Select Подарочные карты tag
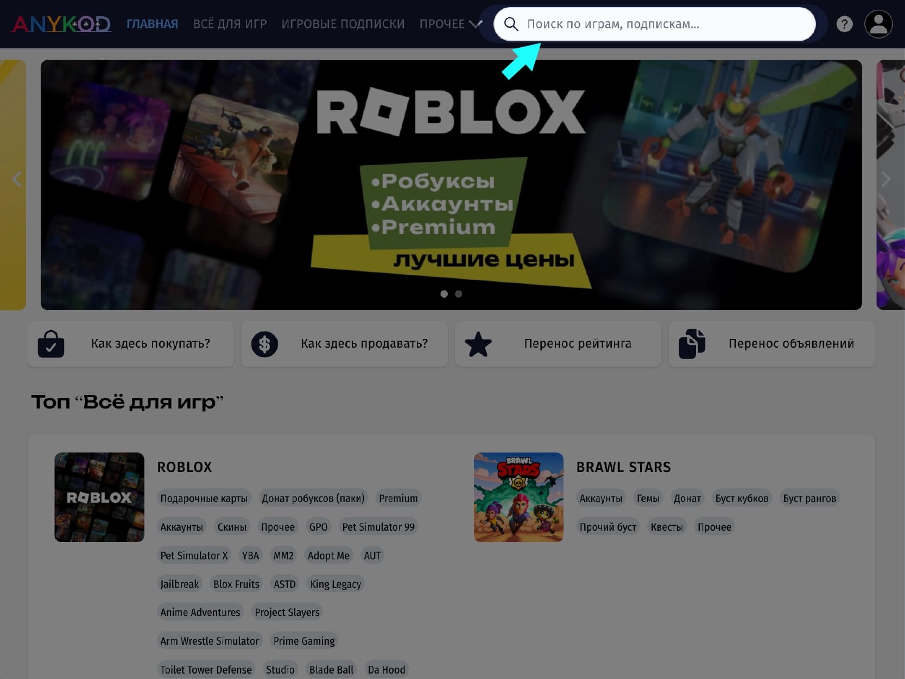The height and width of the screenshot is (679, 905). pos(204,498)
